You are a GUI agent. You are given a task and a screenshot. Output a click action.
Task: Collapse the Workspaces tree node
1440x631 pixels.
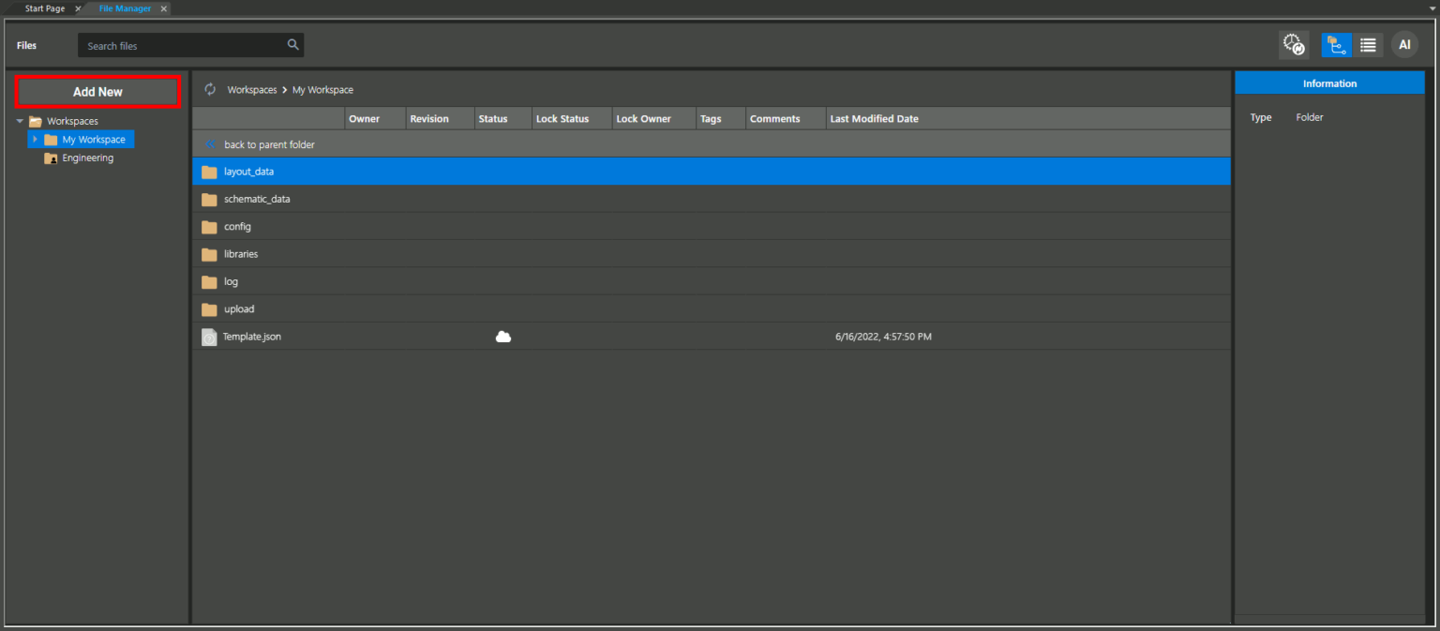tap(20, 121)
